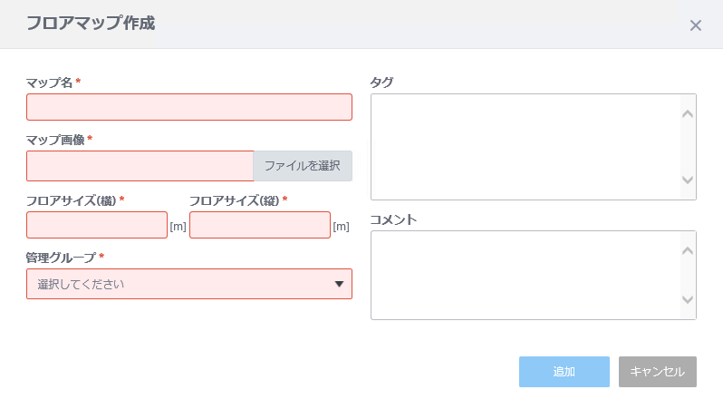The height and width of the screenshot is (409, 723).
Task: Click the マップ画像 field label
Action: click(x=55, y=140)
